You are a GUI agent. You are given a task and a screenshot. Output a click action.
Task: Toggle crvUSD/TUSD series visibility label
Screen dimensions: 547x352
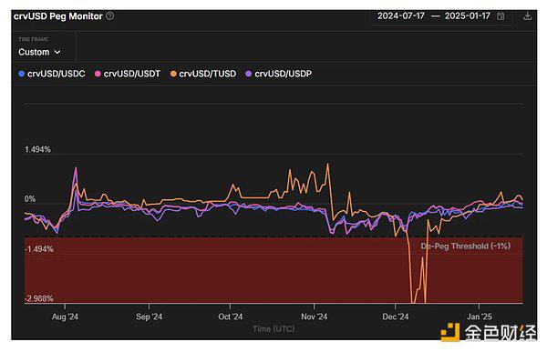coord(208,74)
